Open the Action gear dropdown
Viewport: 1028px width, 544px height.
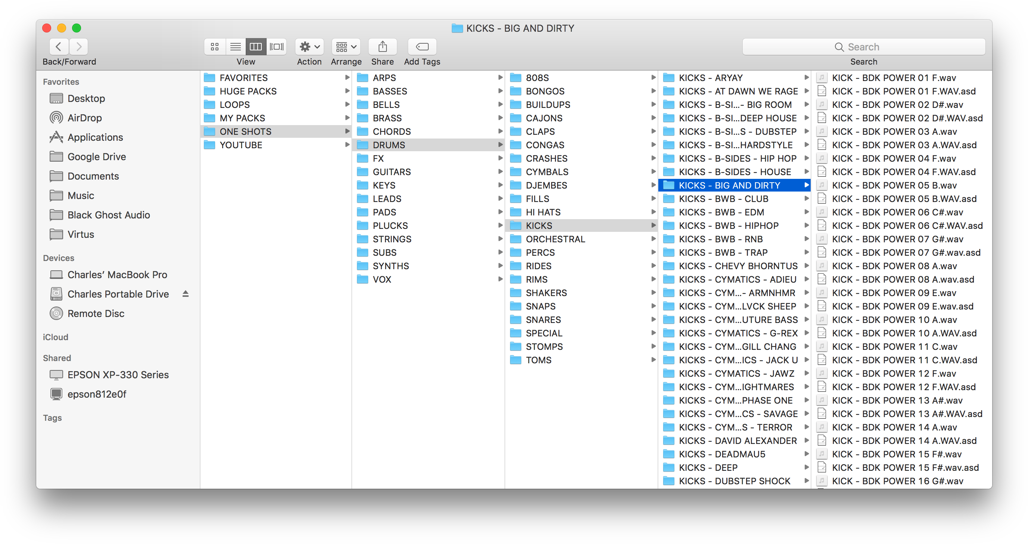pyautogui.click(x=309, y=47)
